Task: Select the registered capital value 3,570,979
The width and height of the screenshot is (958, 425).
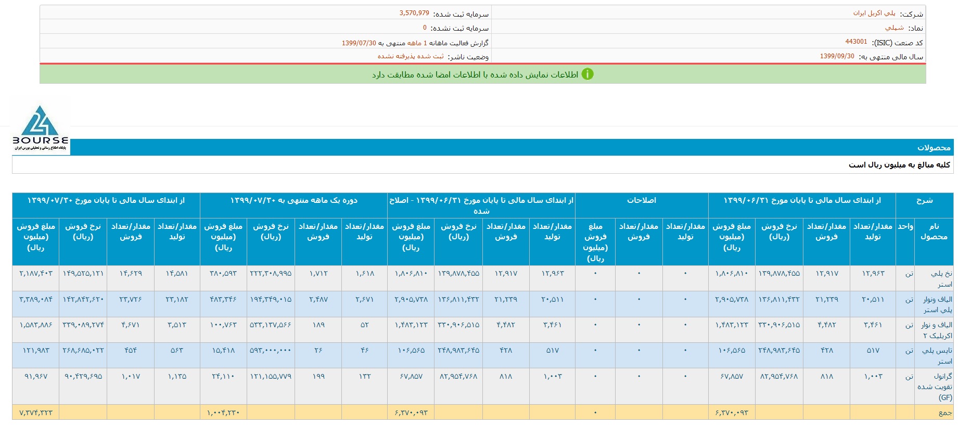Action: (x=414, y=13)
